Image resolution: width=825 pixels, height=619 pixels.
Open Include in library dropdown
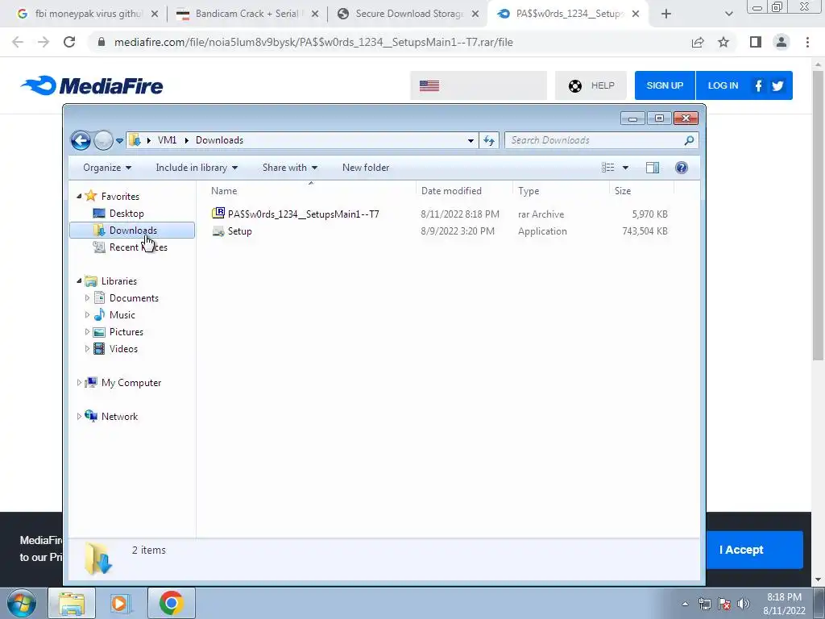pyautogui.click(x=197, y=168)
